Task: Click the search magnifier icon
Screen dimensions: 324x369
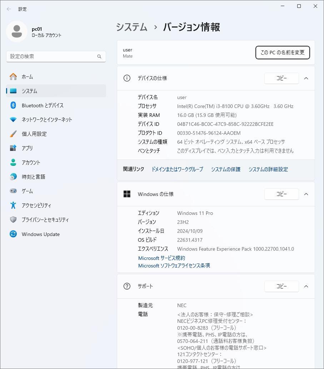Action: click(x=99, y=56)
